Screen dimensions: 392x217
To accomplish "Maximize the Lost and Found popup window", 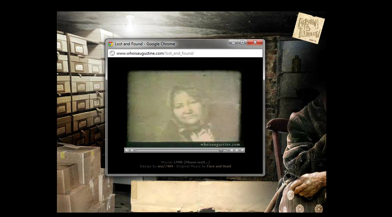I will pos(242,43).
